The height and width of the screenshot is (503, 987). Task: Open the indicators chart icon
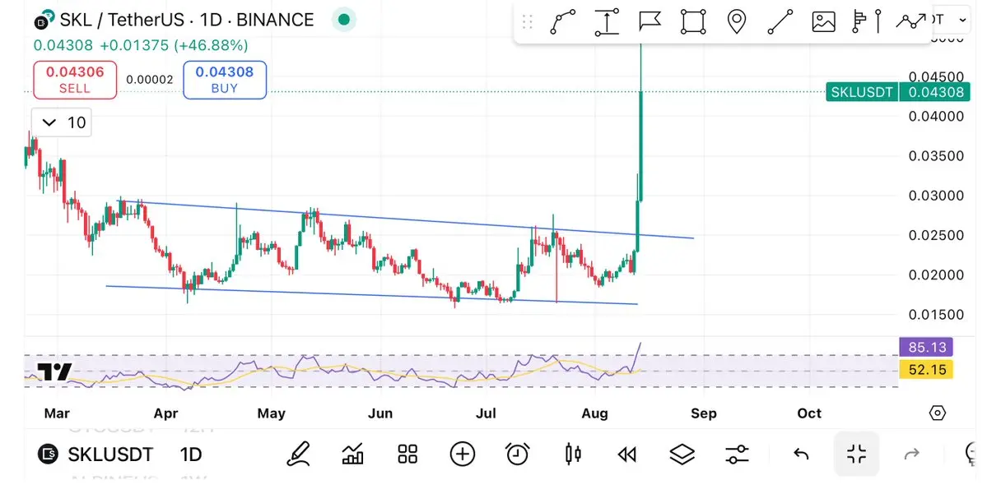(x=352, y=454)
